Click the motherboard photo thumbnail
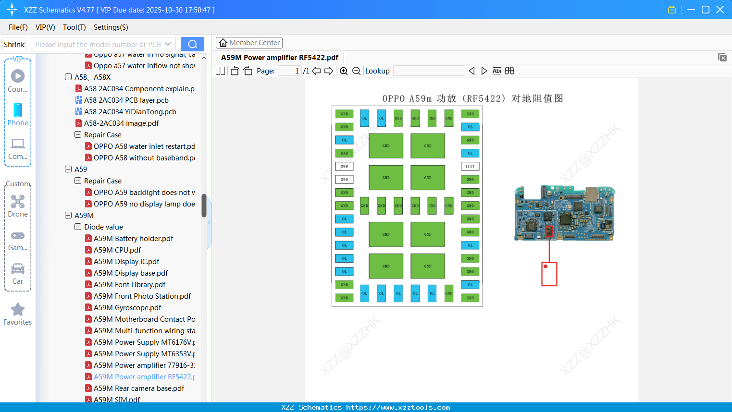This screenshot has height=412, width=732. coord(565,213)
